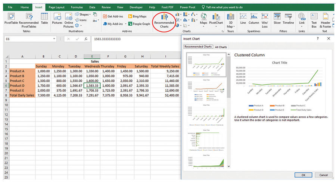Click Cancel in Insert Chart dialog
The width and height of the screenshot is (336, 182).
tap(324, 175)
